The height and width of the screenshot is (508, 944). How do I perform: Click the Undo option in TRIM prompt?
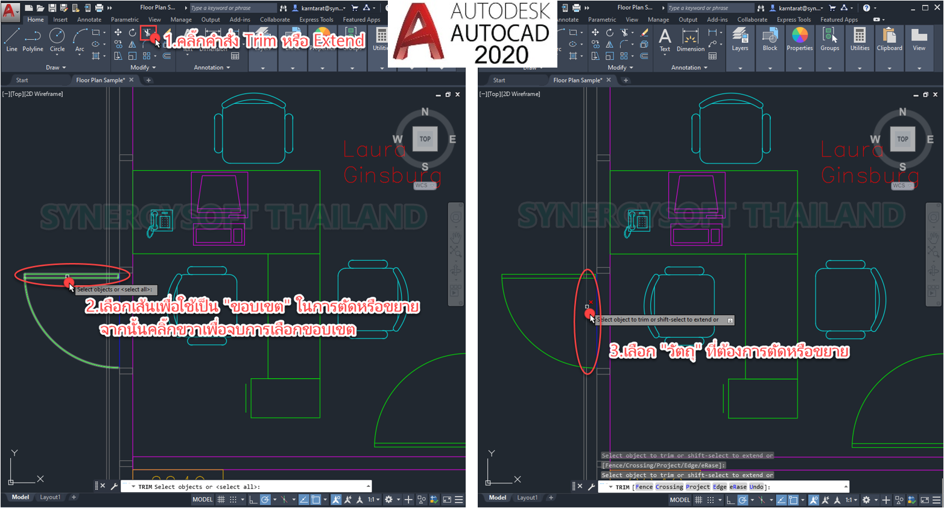click(x=756, y=487)
